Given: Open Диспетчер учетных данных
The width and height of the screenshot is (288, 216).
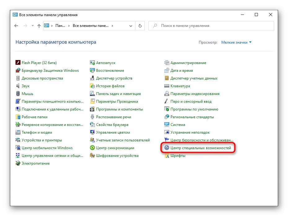Looking at the screenshot, I should click(x=194, y=78).
